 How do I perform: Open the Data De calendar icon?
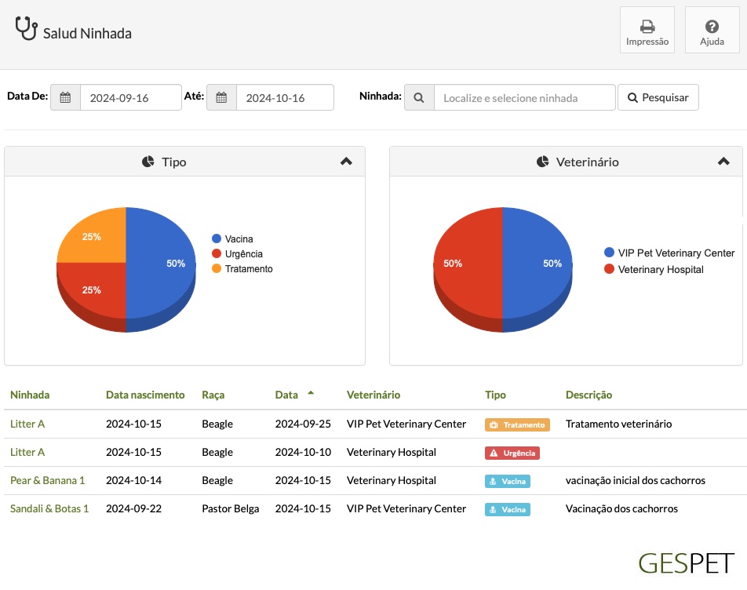coord(65,97)
